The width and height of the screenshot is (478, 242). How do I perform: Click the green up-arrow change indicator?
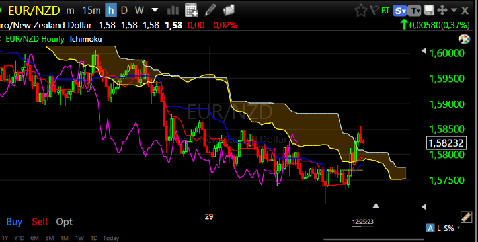click(404, 24)
